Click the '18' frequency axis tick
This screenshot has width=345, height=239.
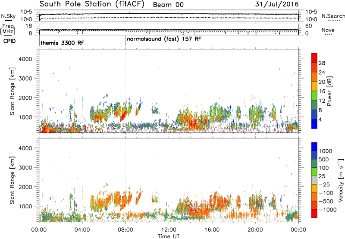(x=28, y=26)
